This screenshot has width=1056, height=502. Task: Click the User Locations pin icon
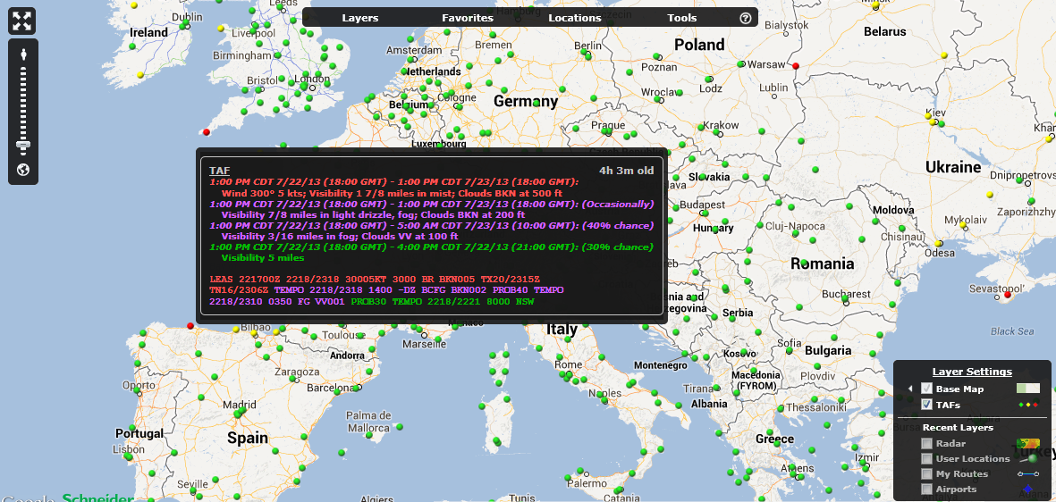click(x=1031, y=458)
